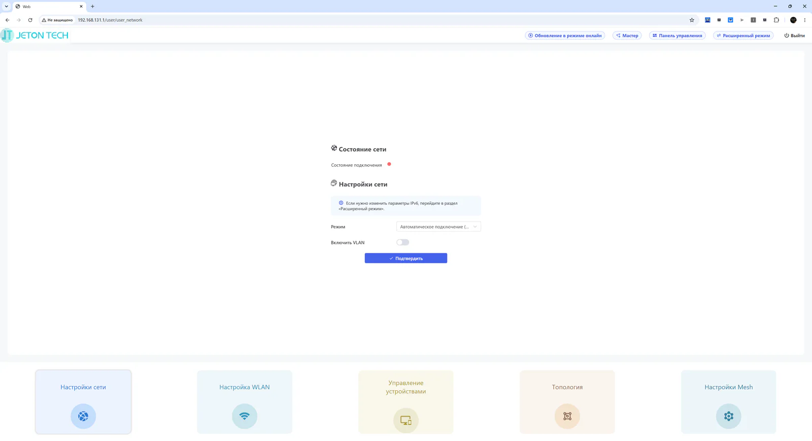Bookmark this page with the star icon
The image size is (812, 441).
tap(692, 20)
